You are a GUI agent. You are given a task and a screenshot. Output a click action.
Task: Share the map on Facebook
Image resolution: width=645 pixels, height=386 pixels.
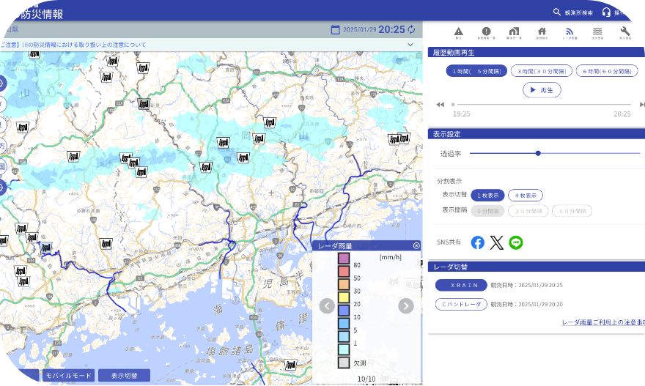click(478, 242)
